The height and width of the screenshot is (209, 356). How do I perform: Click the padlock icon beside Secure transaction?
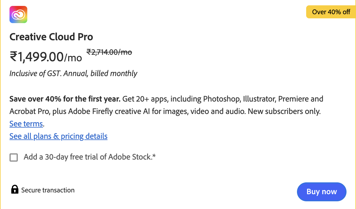(x=15, y=190)
